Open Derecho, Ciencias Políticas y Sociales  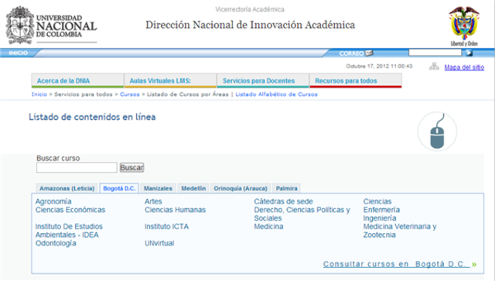(302, 214)
